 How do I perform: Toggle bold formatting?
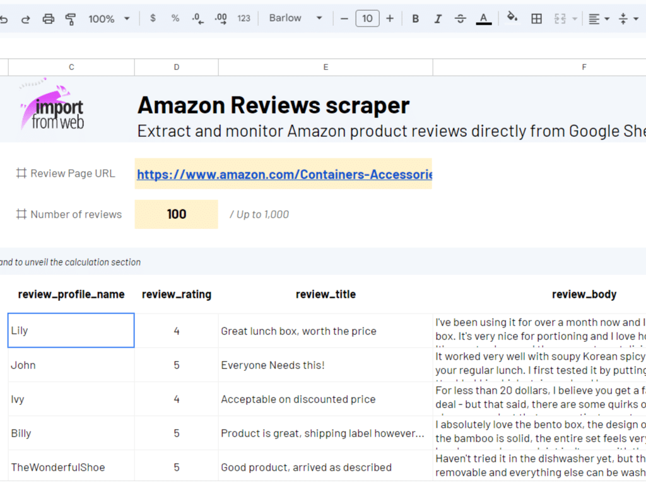click(415, 19)
